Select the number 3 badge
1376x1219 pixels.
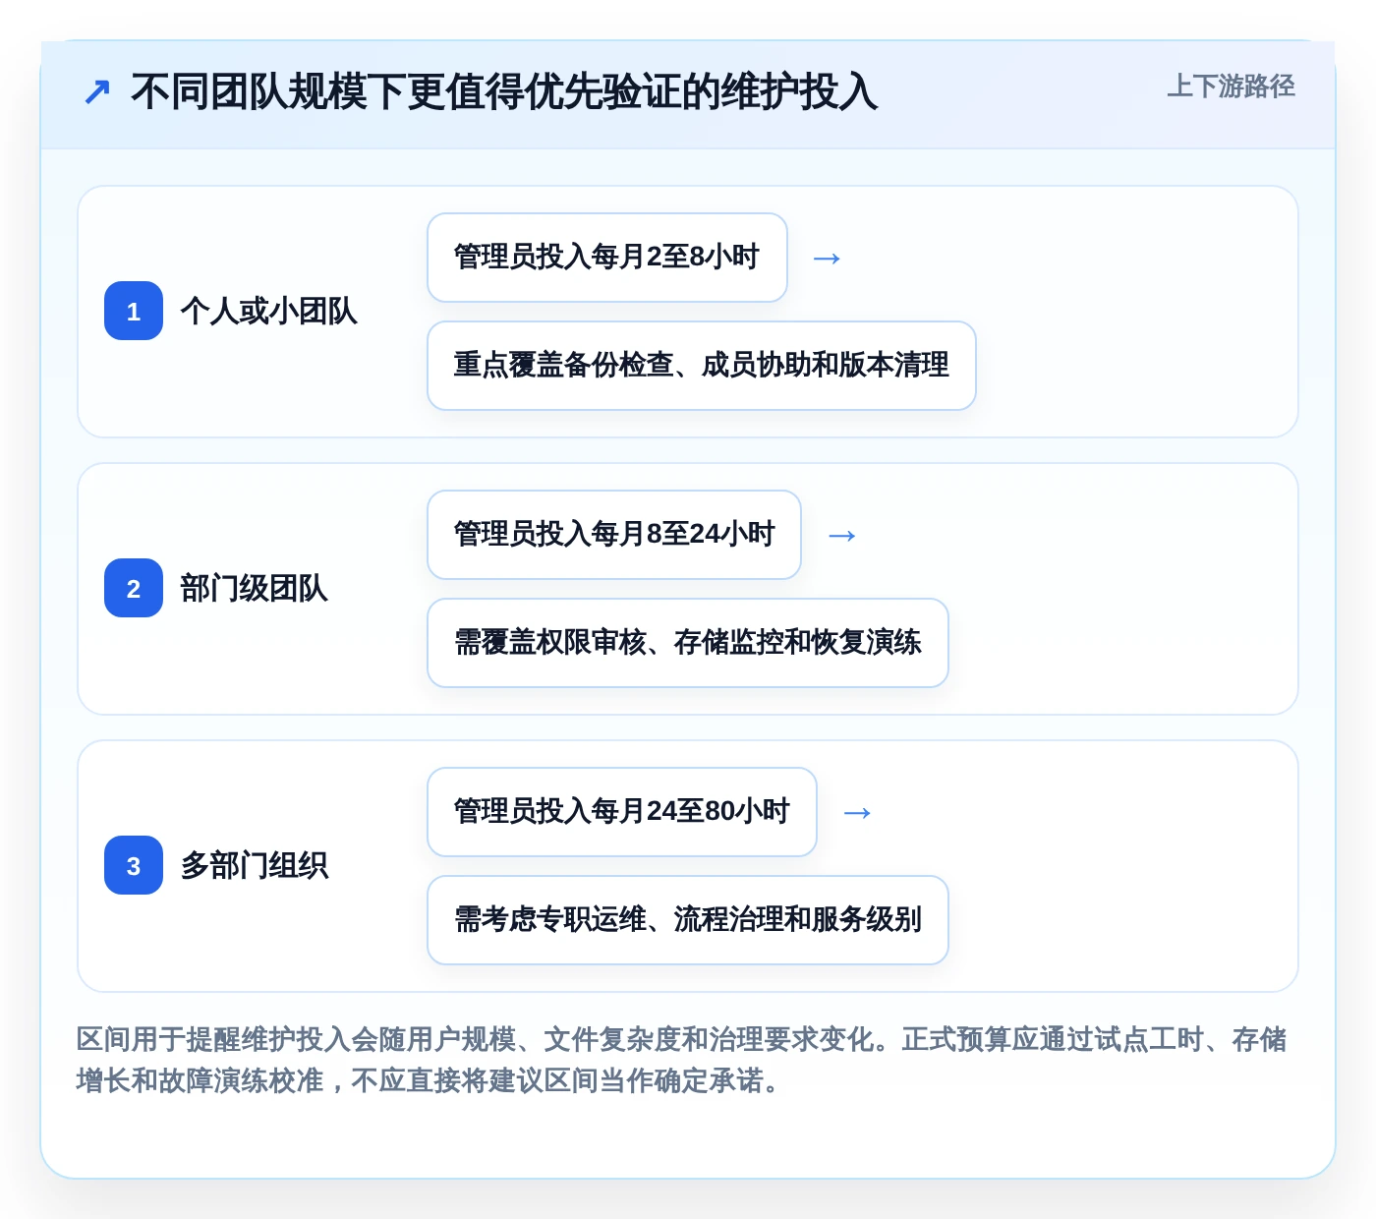134,865
